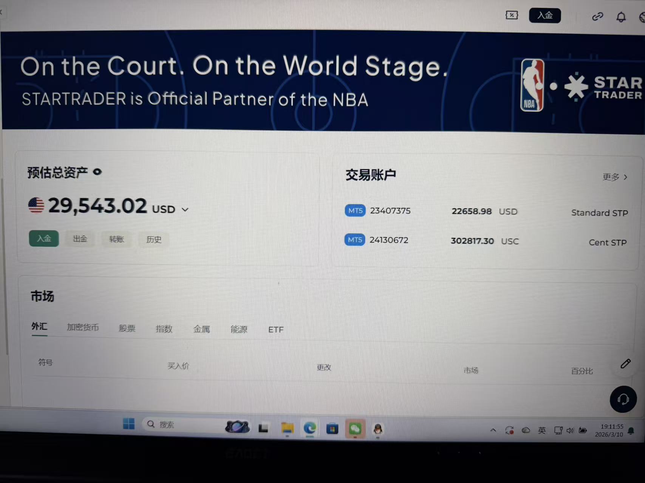Switch to the 指数 indices tab
Screen dimensions: 645x483
(x=164, y=329)
